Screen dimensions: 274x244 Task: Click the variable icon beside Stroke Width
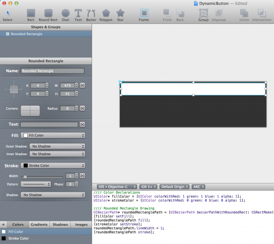(83, 176)
